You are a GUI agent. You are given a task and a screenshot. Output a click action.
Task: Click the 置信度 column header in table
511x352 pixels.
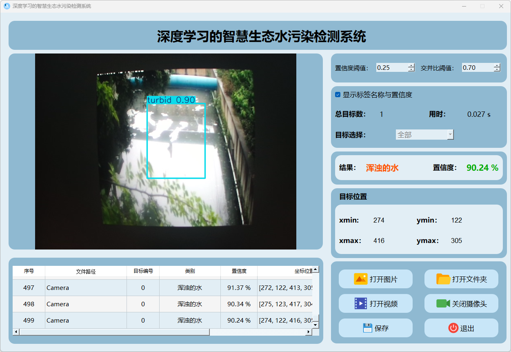pos(239,271)
